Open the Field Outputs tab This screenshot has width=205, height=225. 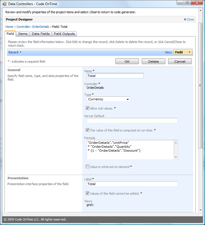[64, 34]
